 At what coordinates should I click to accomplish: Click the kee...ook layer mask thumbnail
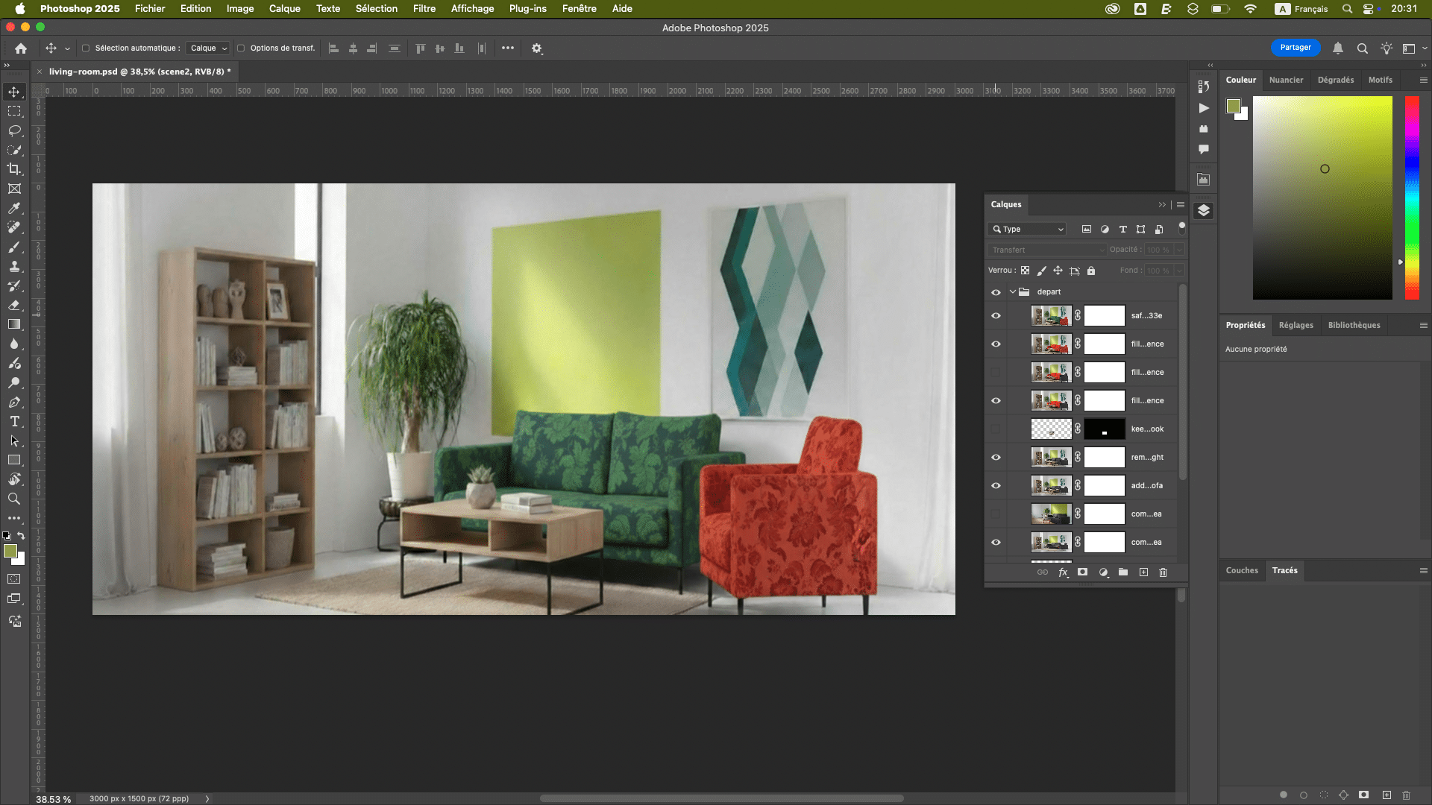(x=1104, y=429)
